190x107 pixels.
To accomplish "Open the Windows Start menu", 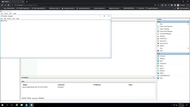I will [2, 105].
